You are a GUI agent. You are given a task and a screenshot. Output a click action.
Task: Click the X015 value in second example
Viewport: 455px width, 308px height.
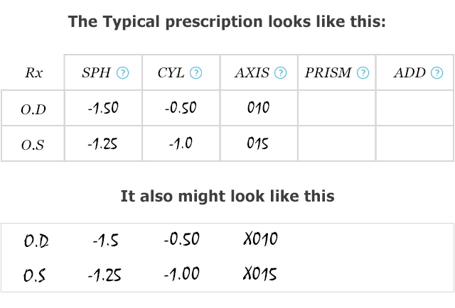pos(260,274)
